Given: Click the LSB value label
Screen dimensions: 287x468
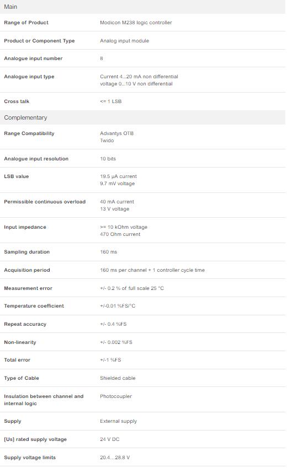Looking at the screenshot, I should point(17,176).
